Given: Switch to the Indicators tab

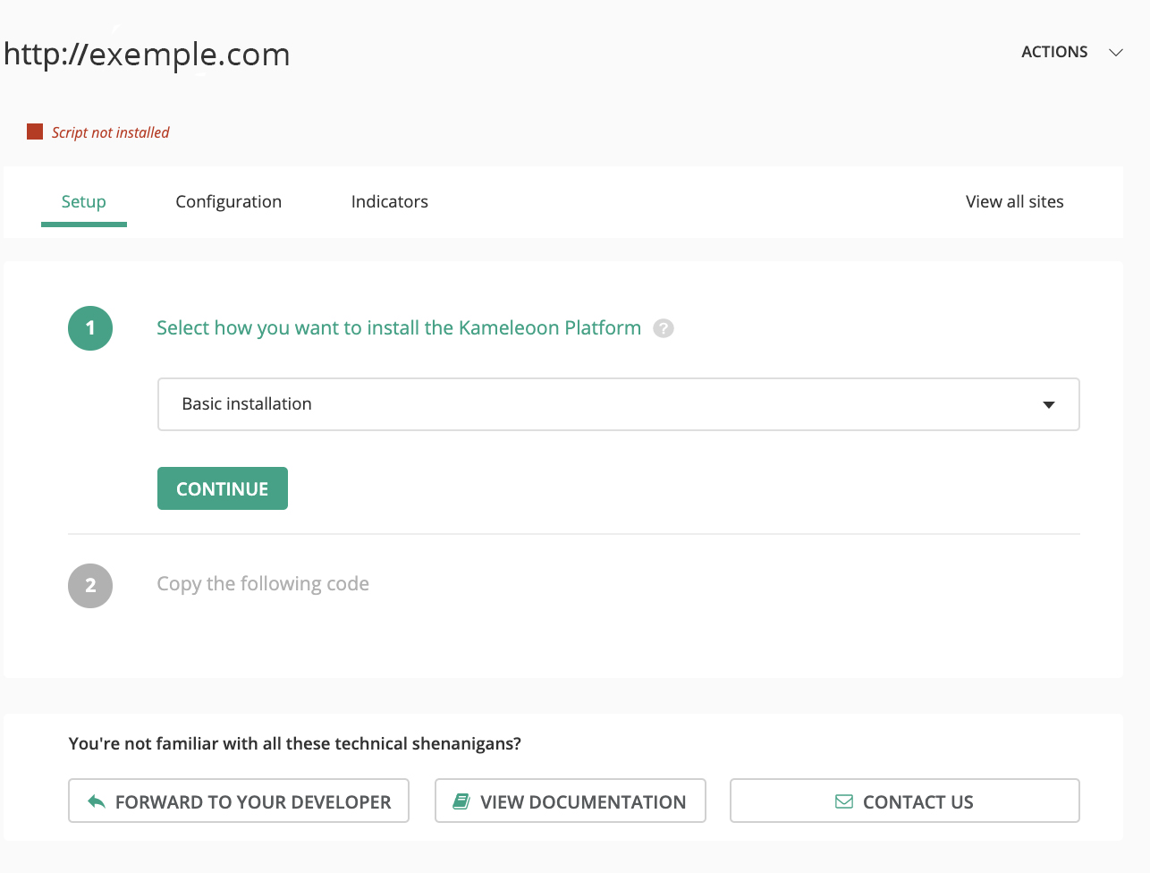Looking at the screenshot, I should tap(390, 202).
